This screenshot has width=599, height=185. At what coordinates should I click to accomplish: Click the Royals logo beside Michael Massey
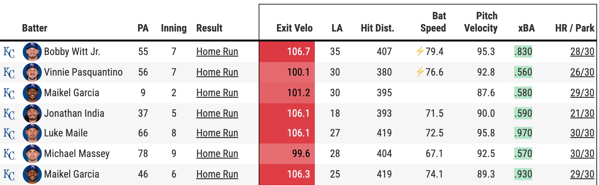[x=9, y=154]
